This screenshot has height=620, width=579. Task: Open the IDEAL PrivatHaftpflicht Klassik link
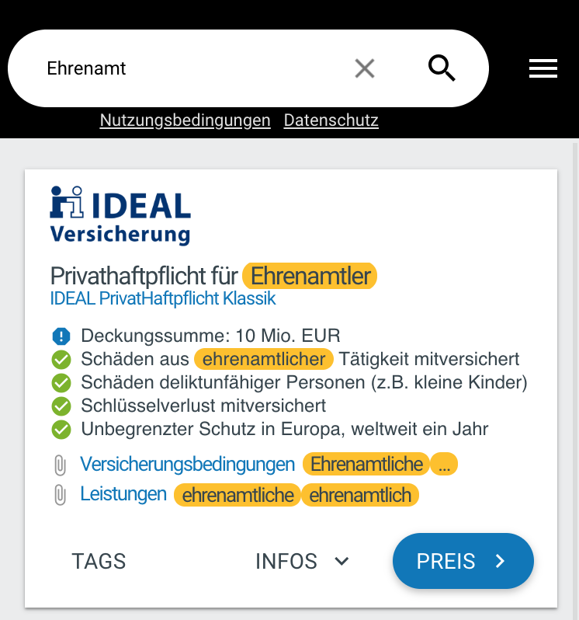pos(163,298)
